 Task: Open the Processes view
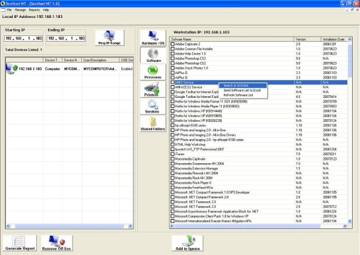click(153, 72)
